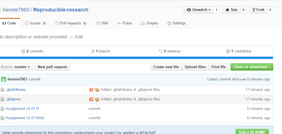Click the forks count next to Fork
The image size is (282, 134).
(x=270, y=10)
